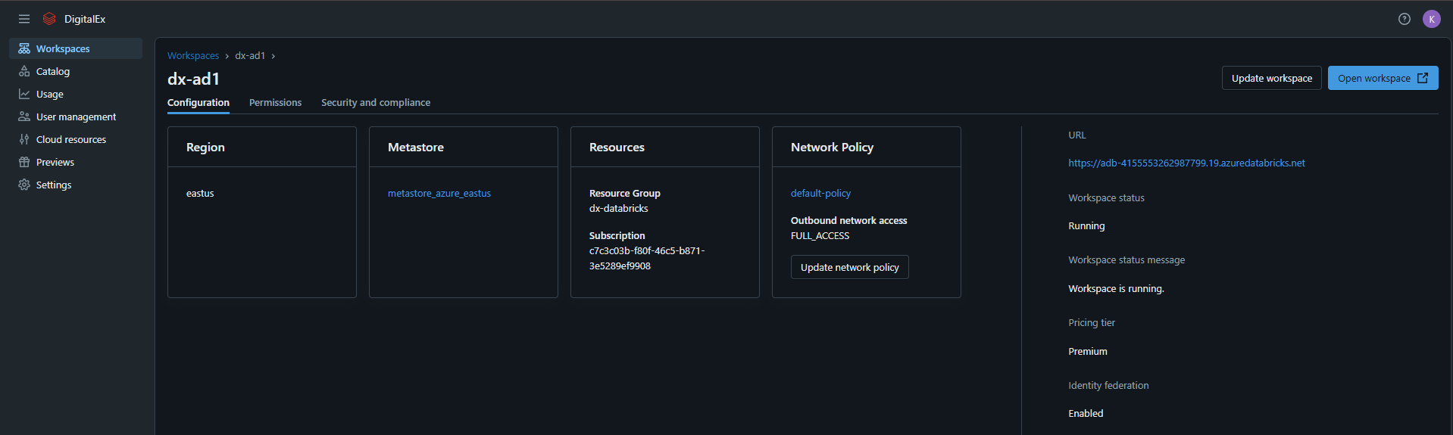The image size is (1453, 435).
Task: Click the Open workspace button
Action: click(1382, 78)
